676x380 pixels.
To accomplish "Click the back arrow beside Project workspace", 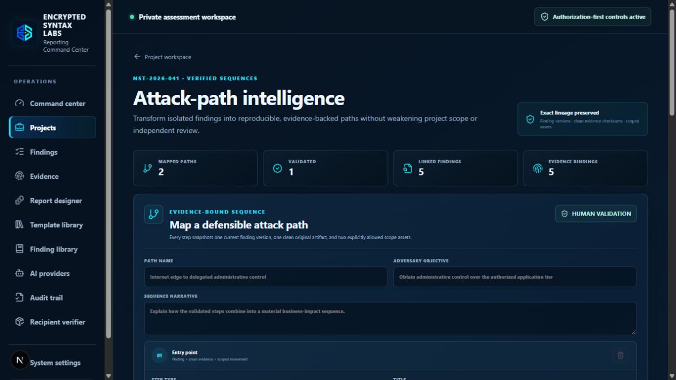I will pyautogui.click(x=137, y=57).
